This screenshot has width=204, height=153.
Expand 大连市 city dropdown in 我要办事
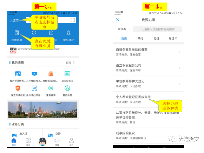124,29
